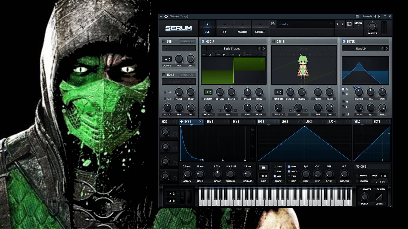Screen dimensions: 408x229
Task: Enable OSC B
Action: [273, 41]
